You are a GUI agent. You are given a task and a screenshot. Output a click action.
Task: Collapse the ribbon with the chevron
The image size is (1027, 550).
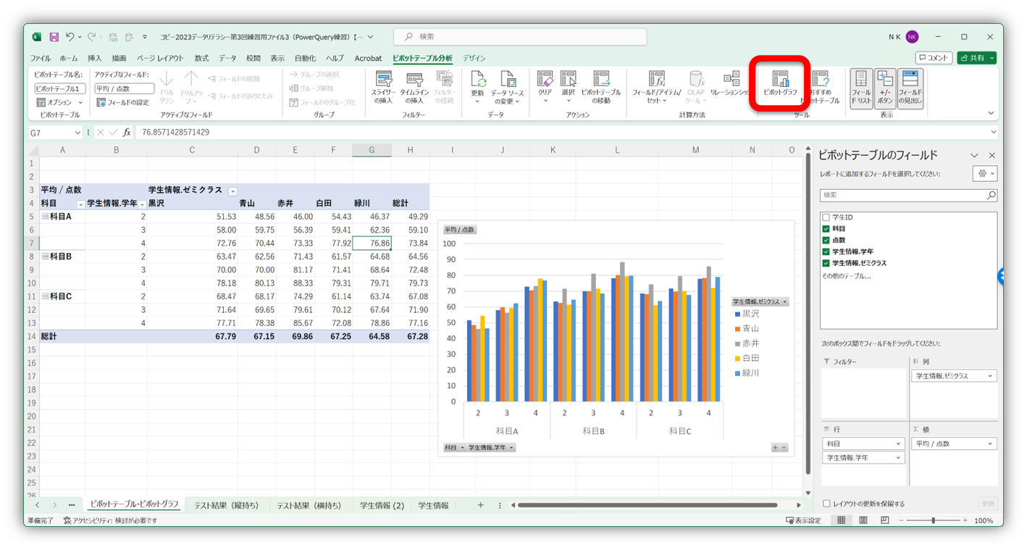(x=991, y=114)
